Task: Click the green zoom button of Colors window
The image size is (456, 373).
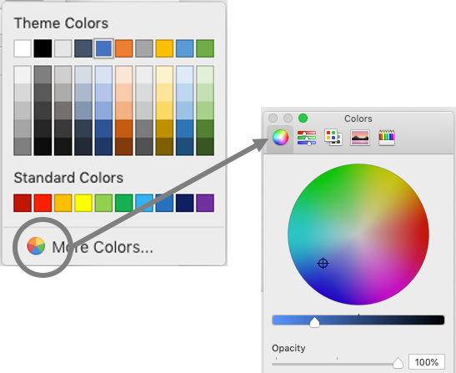Action: pos(303,118)
